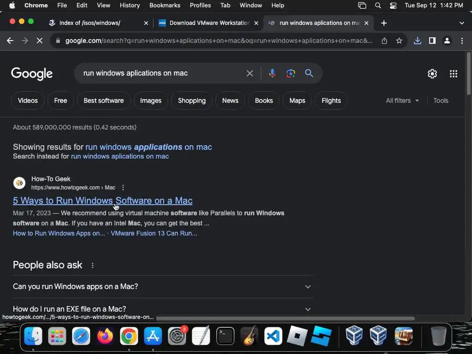Expand 'Can you run Windows apps on a Mac?'
Image resolution: width=472 pixels, height=354 pixels.
coord(163,287)
